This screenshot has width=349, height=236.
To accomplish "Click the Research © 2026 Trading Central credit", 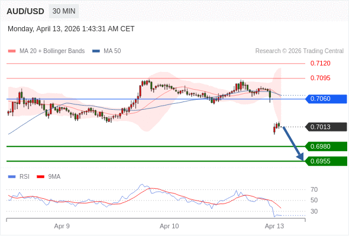I will (x=299, y=51).
